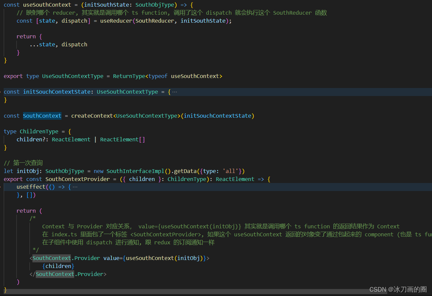Click the createContext function call

pos(92,116)
